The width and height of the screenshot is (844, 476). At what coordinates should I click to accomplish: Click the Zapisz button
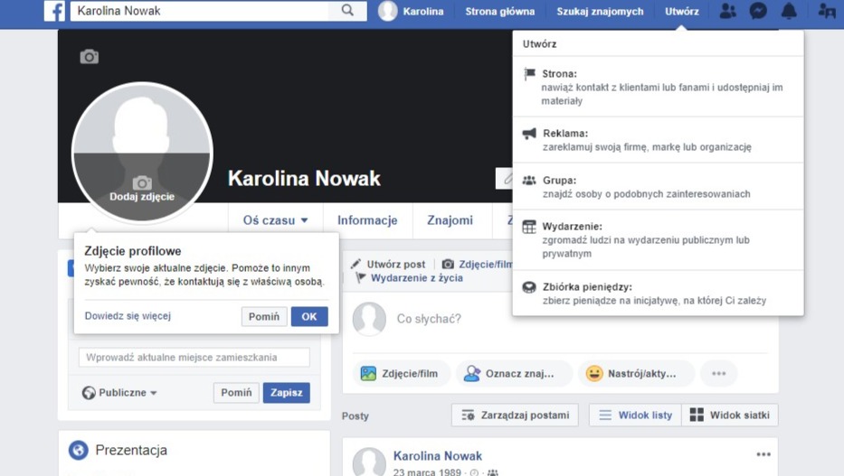pyautogui.click(x=287, y=393)
